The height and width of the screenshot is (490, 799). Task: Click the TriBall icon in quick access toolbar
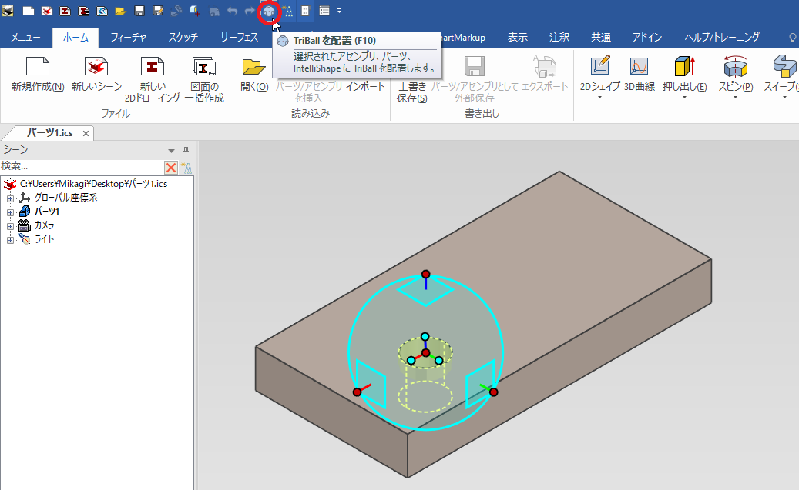point(269,11)
